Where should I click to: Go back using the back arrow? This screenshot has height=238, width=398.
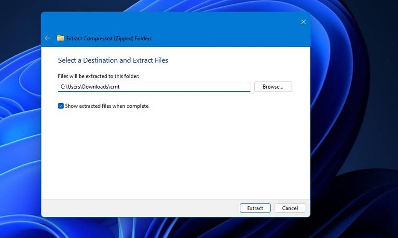[47, 38]
